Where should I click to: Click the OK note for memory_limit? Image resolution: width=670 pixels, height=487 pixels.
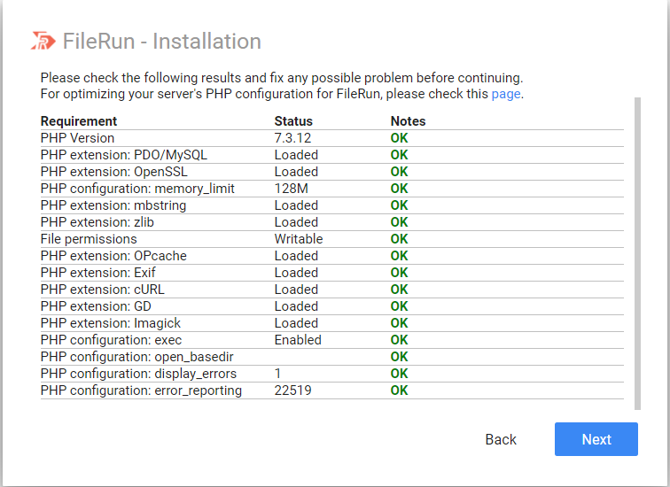click(399, 189)
